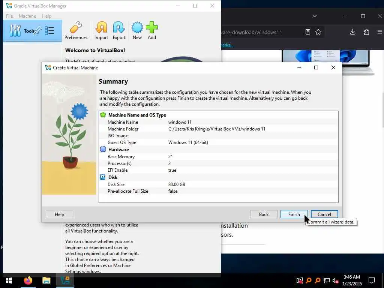Click the Pre-allocate Full Size value false
Image resolution: width=384 pixels, height=288 pixels.
tap(172, 191)
